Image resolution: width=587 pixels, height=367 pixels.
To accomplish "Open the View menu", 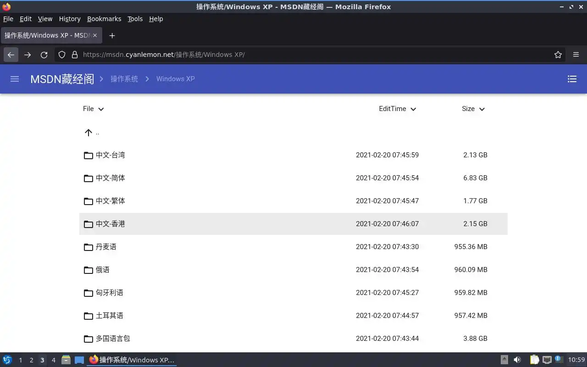I will pos(45,19).
